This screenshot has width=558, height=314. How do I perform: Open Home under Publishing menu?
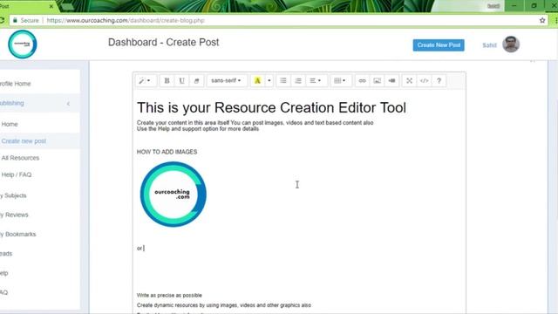[x=10, y=124]
